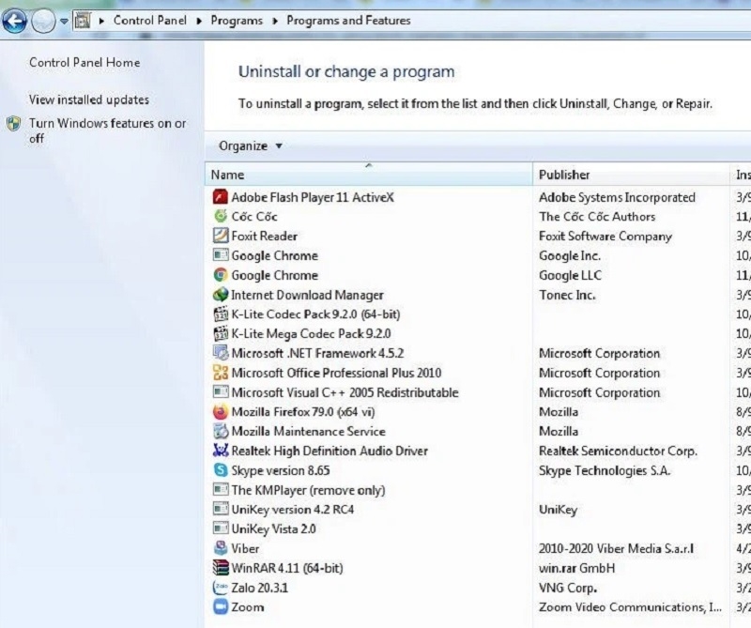Click the Internet Download Manager icon
751x628 pixels.
pyautogui.click(x=220, y=295)
